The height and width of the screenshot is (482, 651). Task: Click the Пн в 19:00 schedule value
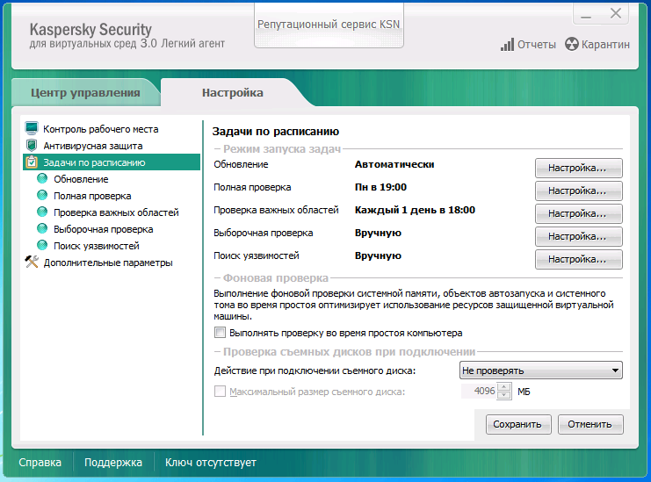[x=380, y=187]
